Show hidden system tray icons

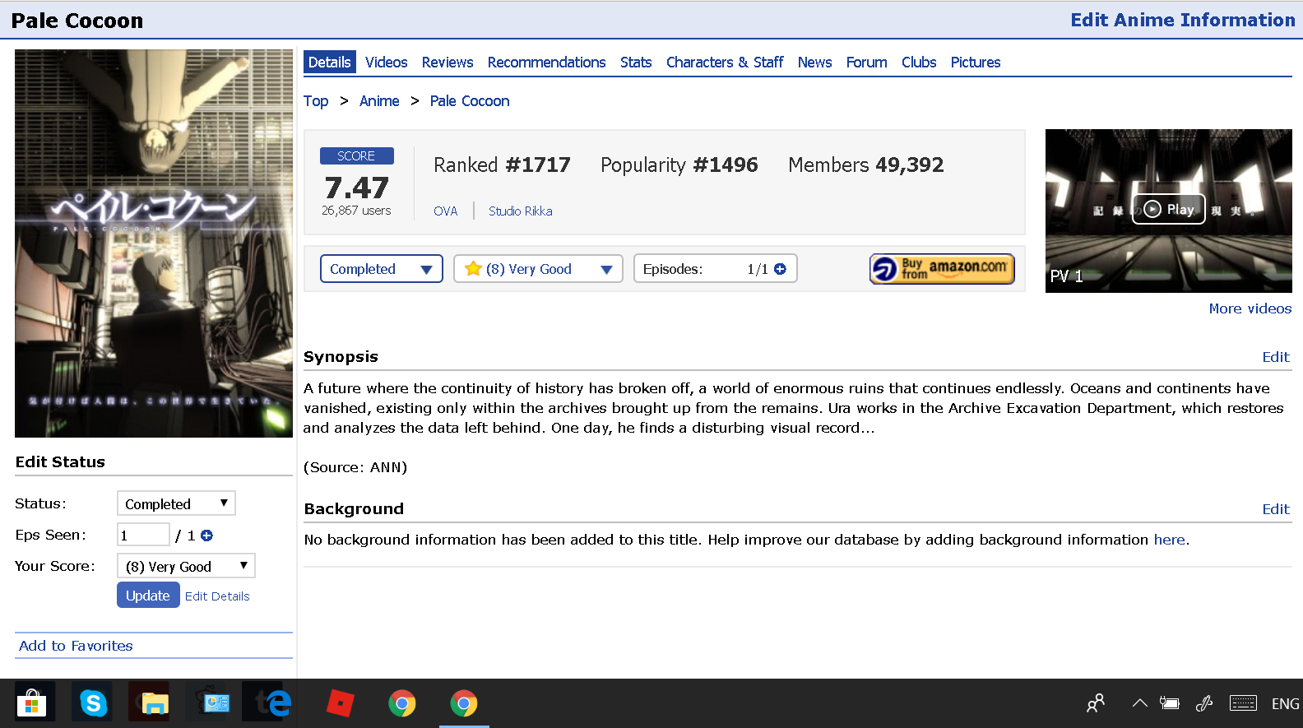tap(1139, 703)
